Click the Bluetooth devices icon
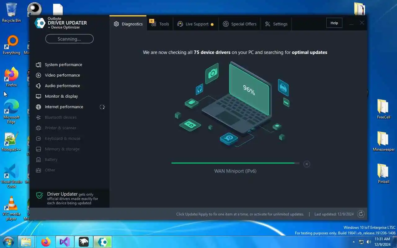Screen dimensions: 397x248 pos(38,117)
